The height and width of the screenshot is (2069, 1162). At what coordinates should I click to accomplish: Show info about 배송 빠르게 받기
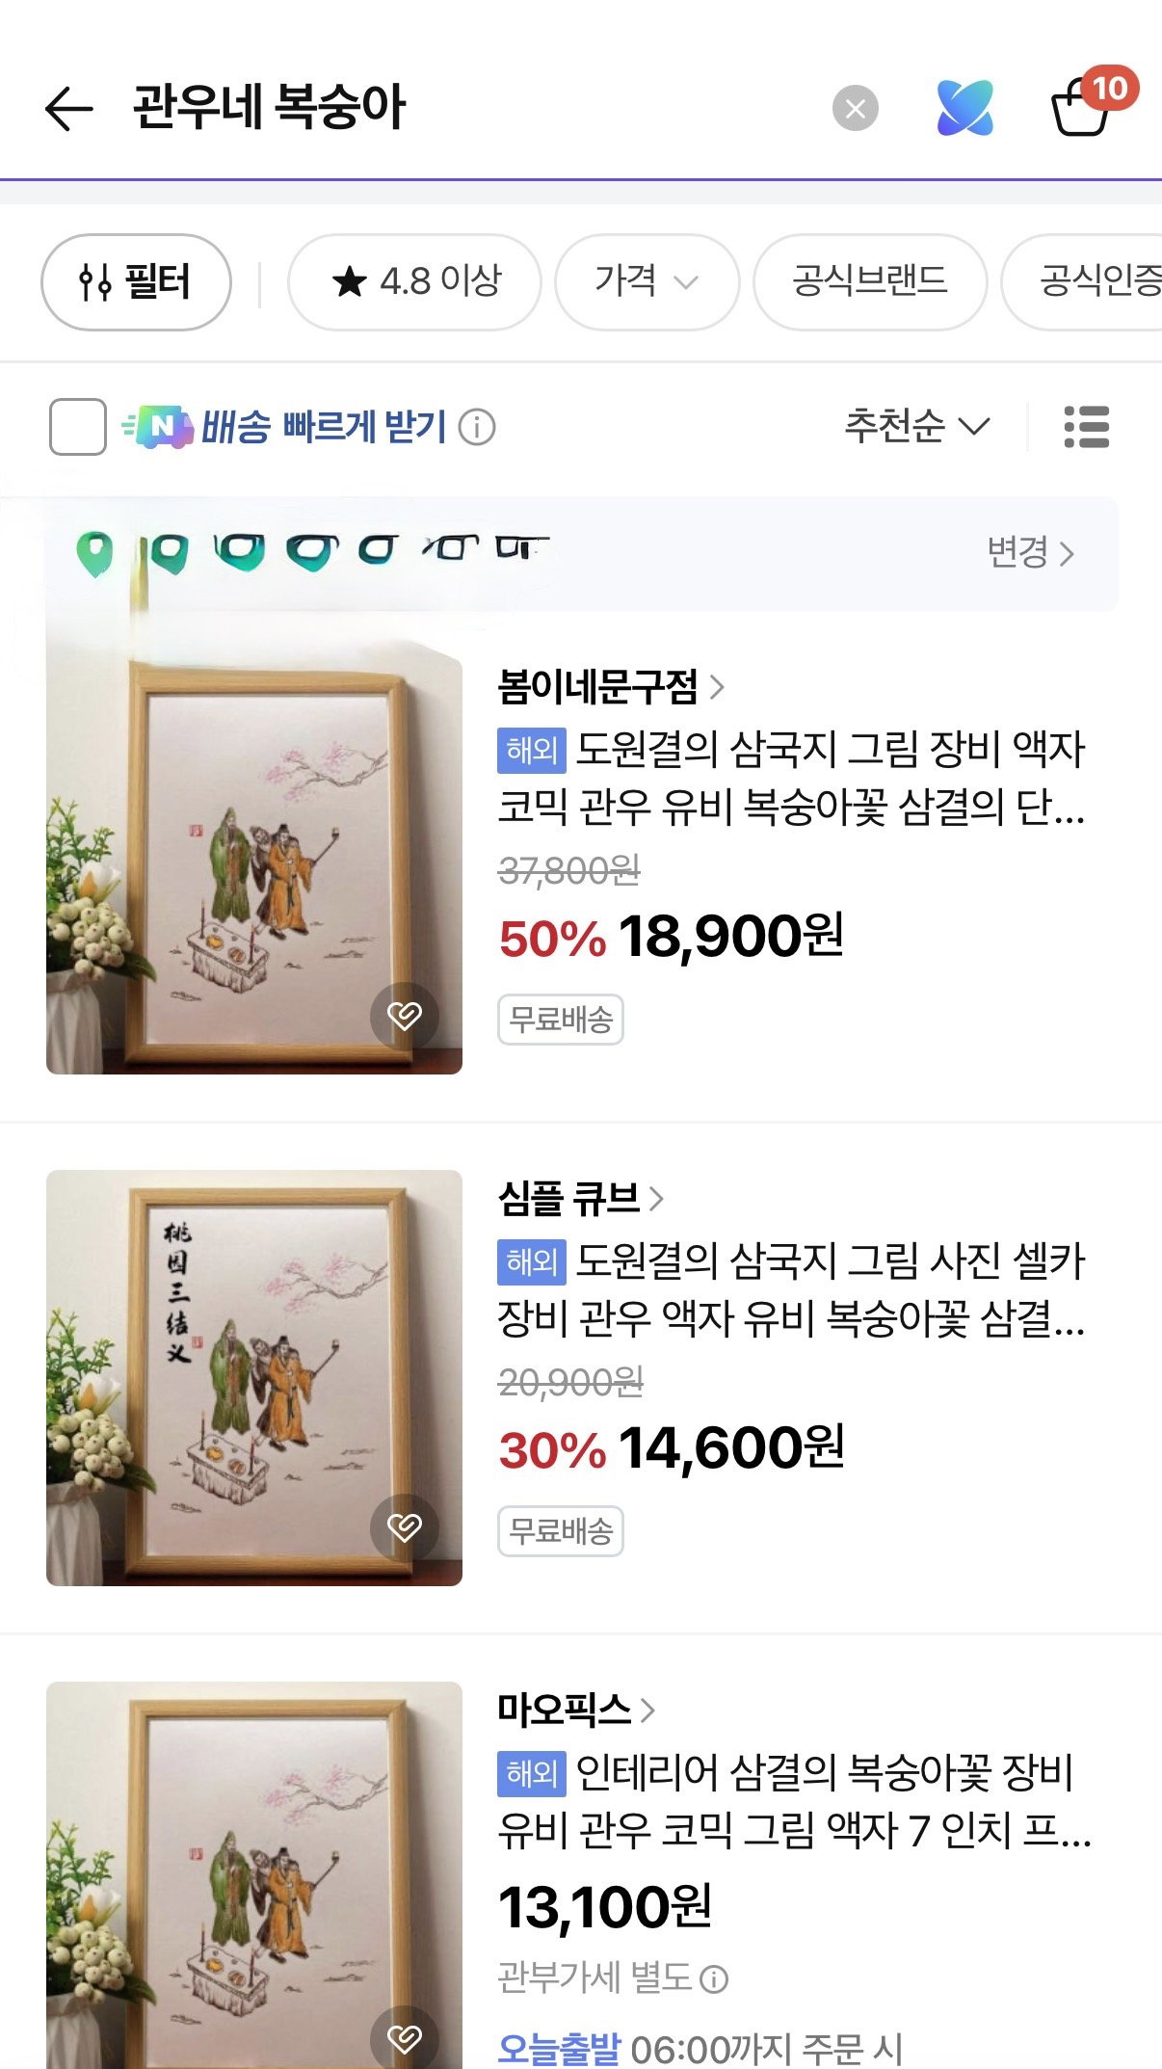[476, 426]
